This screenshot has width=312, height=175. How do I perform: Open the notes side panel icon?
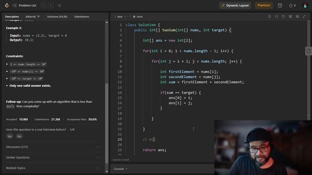(x=309, y=51)
